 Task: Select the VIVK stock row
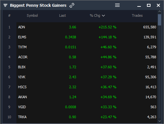pyautogui.click(x=87, y=77)
